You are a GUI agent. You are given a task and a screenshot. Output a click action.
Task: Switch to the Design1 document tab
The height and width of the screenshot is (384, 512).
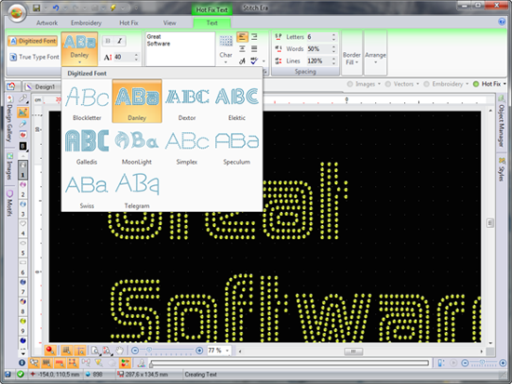tap(43, 86)
